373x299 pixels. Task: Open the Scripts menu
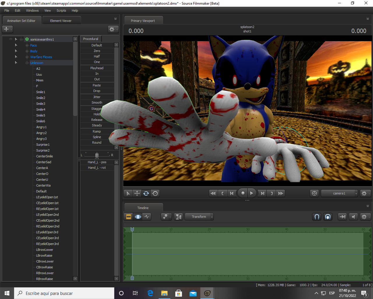[x=61, y=11]
